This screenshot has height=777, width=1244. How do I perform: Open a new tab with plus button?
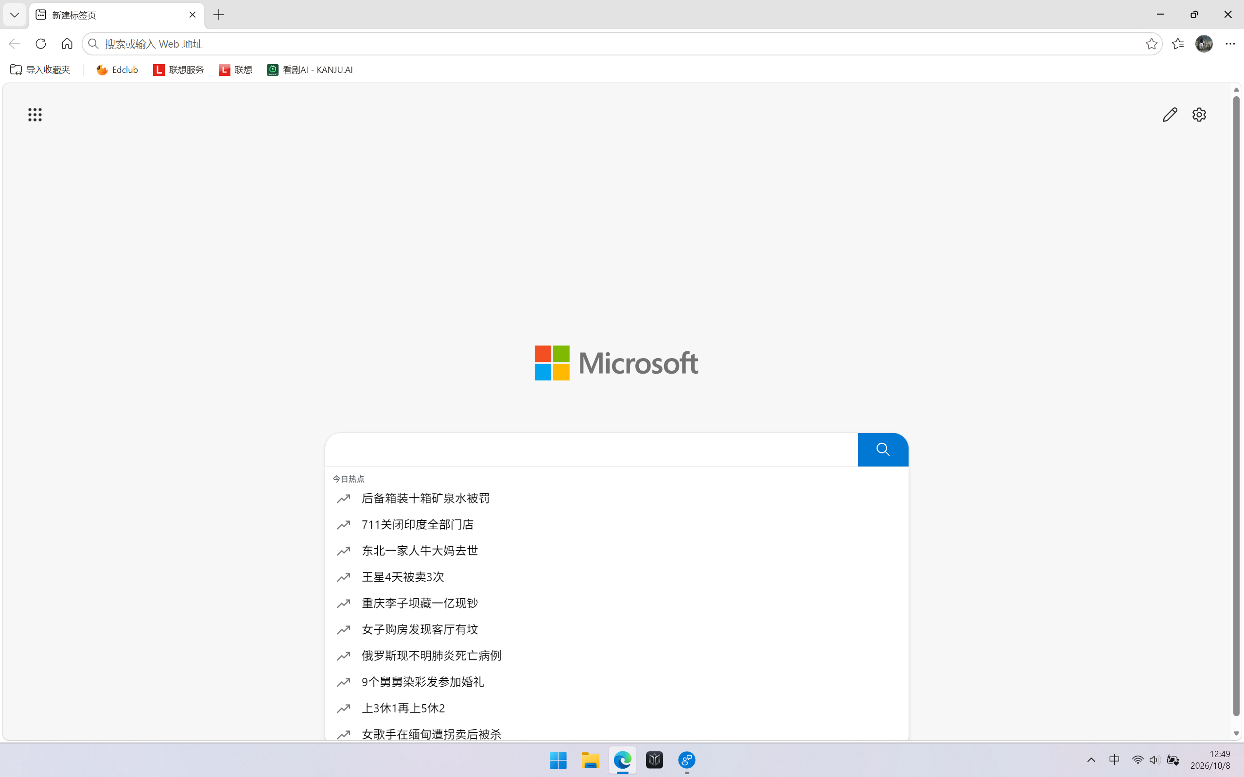pyautogui.click(x=219, y=15)
